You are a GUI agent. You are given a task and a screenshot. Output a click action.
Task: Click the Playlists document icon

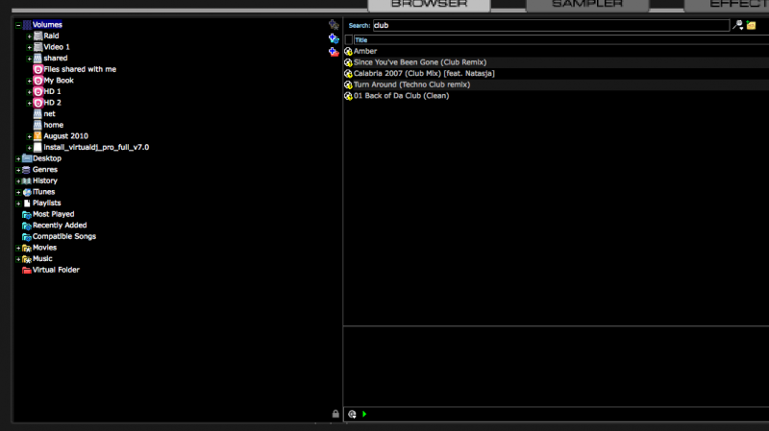pos(27,204)
